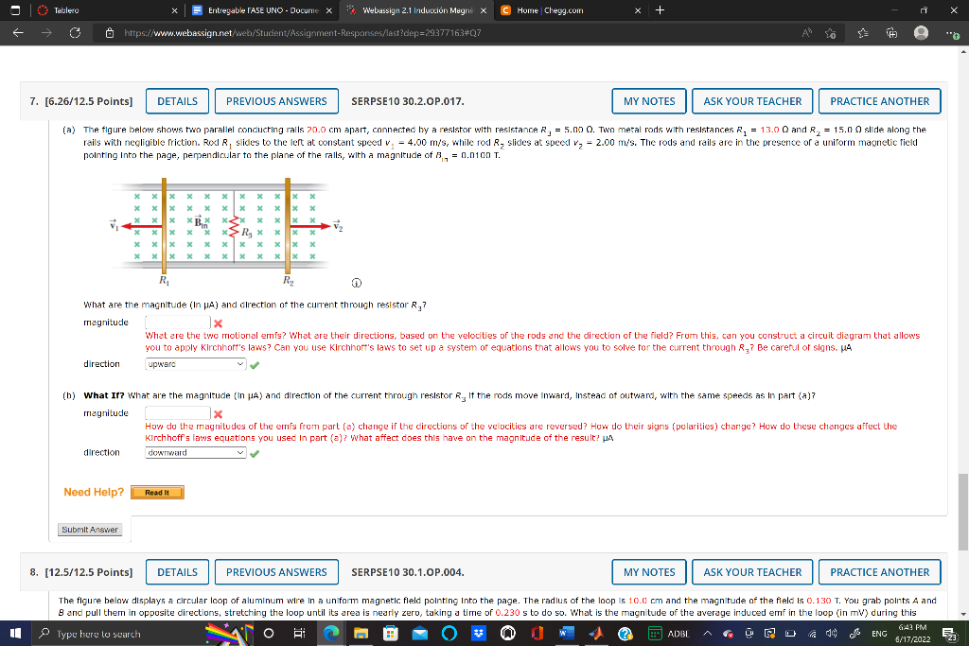
Task: Click the Submit Answer button
Action: (90, 529)
